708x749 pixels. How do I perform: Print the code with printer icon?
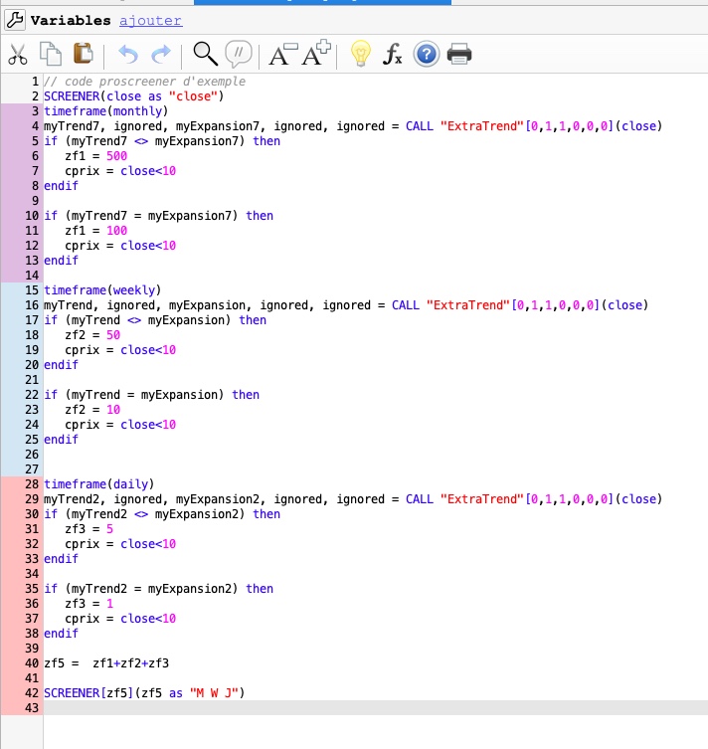[x=458, y=54]
